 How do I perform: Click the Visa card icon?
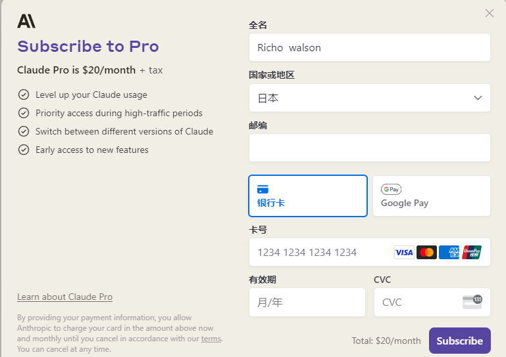[404, 252]
